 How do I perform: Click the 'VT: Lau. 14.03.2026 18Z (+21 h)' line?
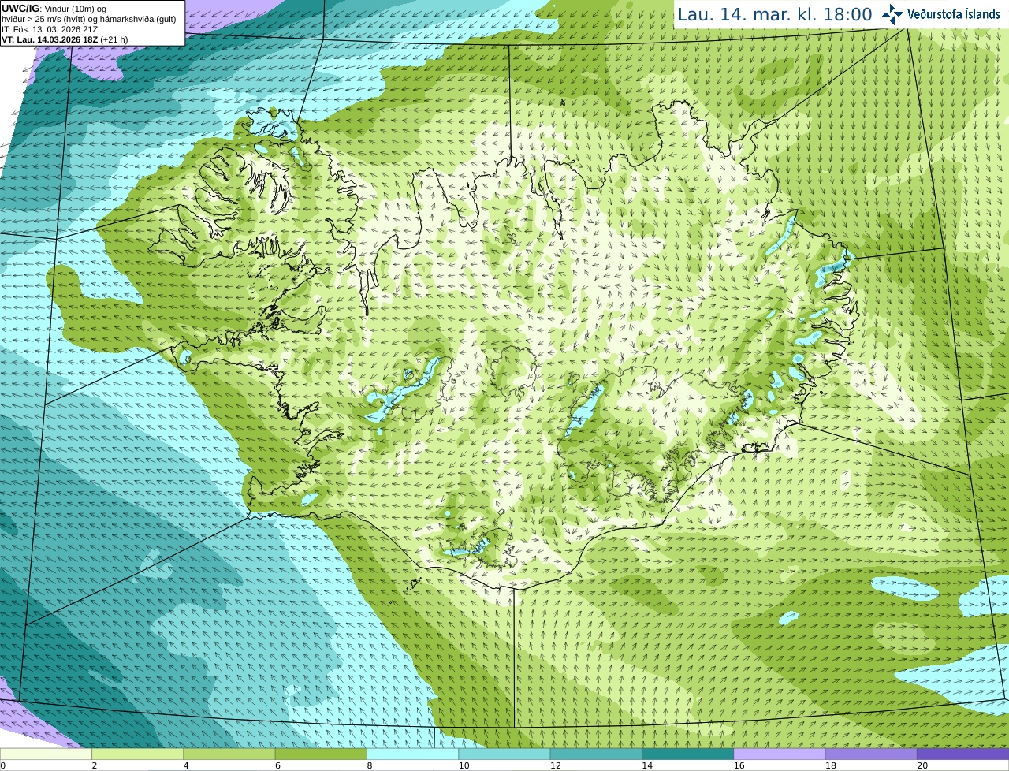[65, 39]
